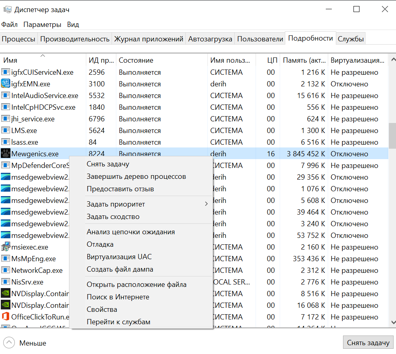Sort by the Имя column header

tap(10, 60)
